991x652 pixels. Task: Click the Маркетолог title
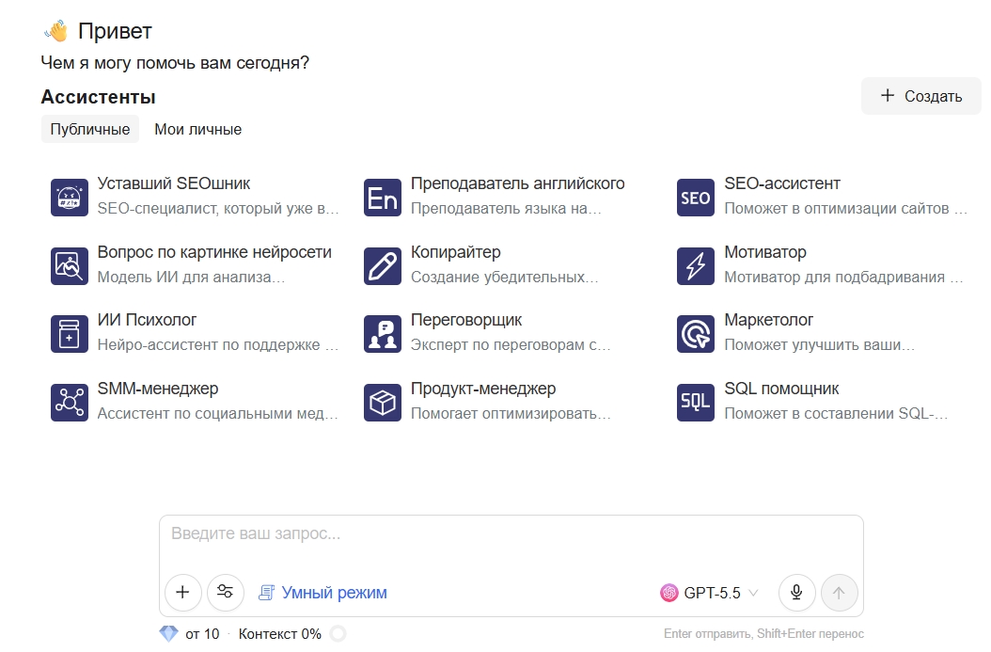[768, 320]
